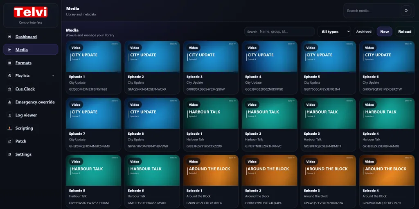Open City Update Episode 6 thumbnail
Image resolution: width=419 pixels, height=209 pixels.
point(387,56)
